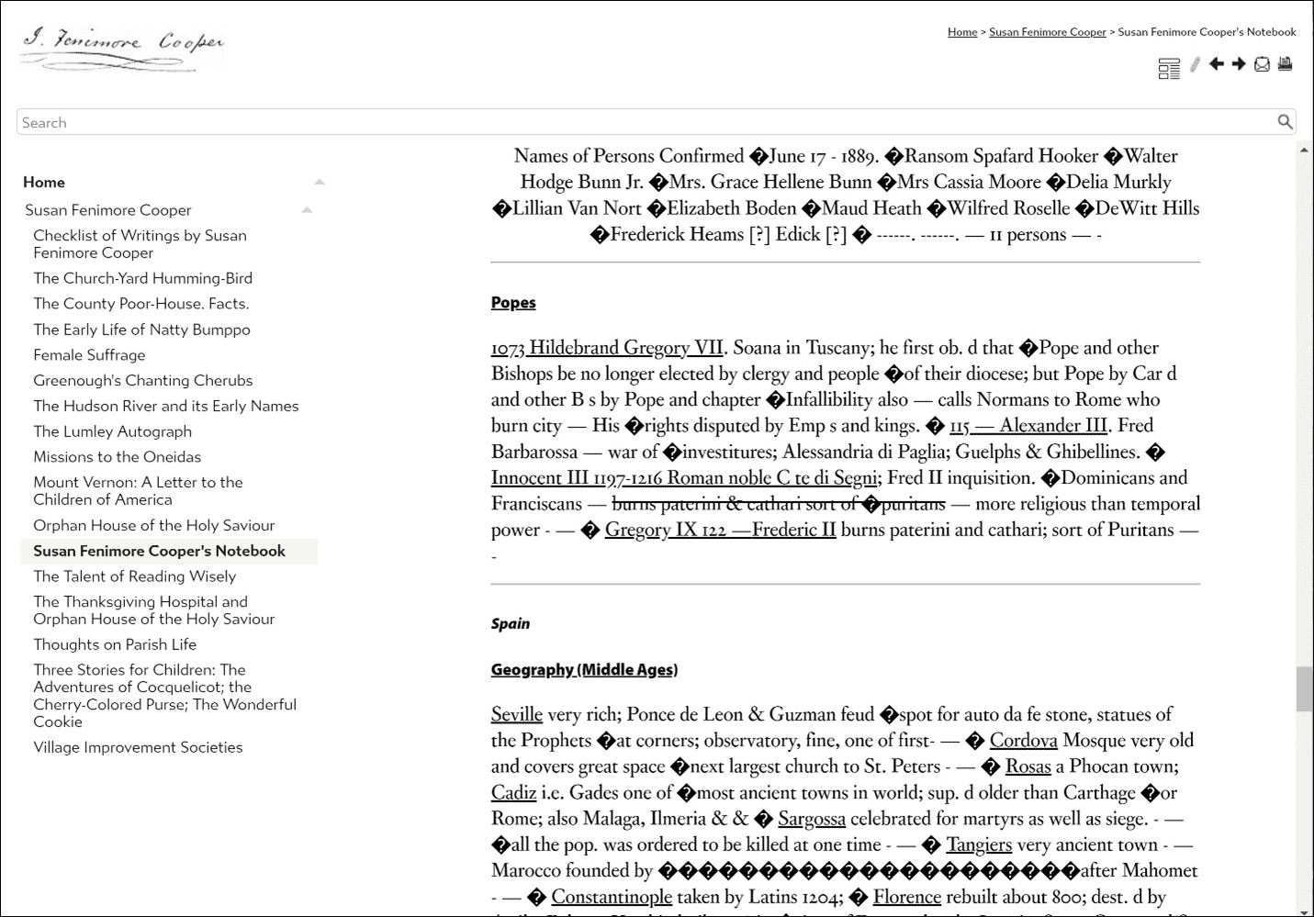
Task: Click the 'Cordova' hyperlink
Action: tap(1023, 740)
